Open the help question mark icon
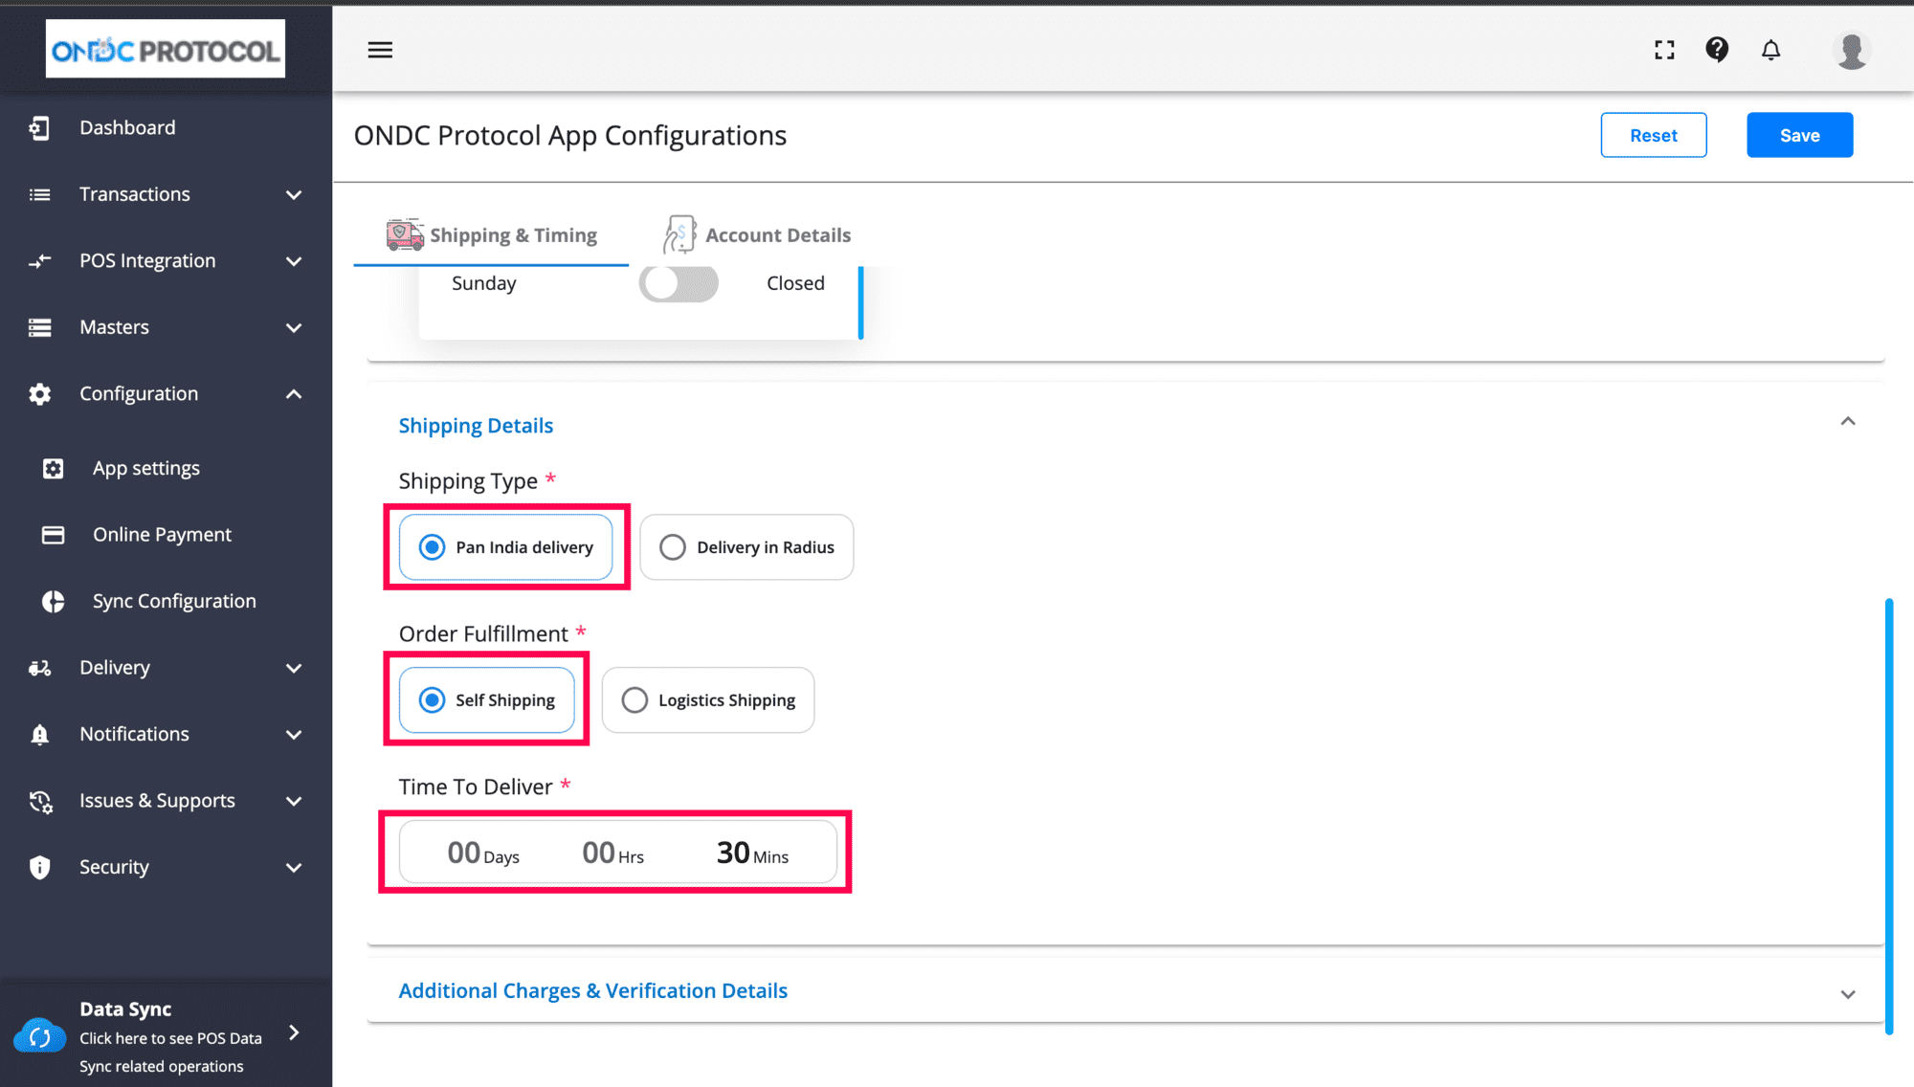Image resolution: width=1914 pixels, height=1087 pixels. pyautogui.click(x=1717, y=50)
